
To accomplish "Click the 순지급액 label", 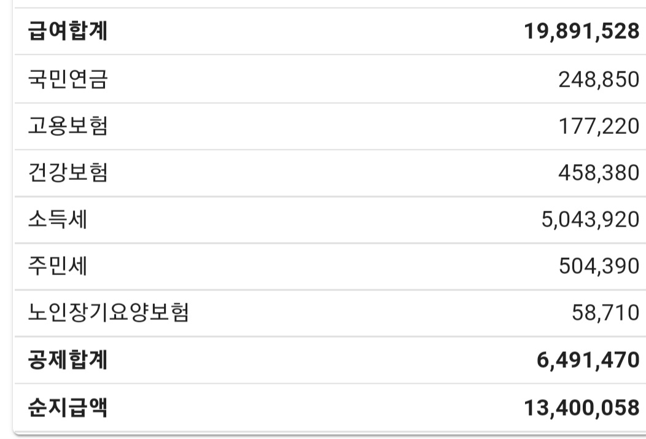I will pyautogui.click(x=68, y=406).
